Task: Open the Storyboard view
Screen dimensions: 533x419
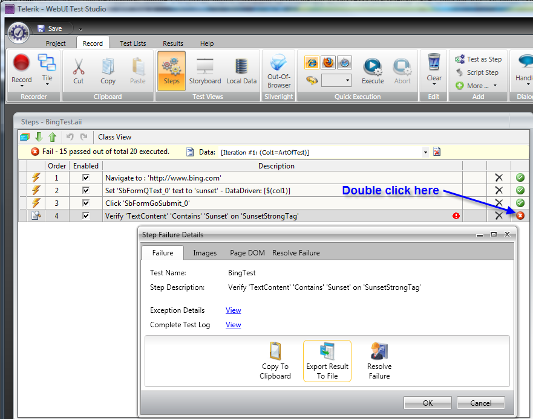Action: click(205, 71)
